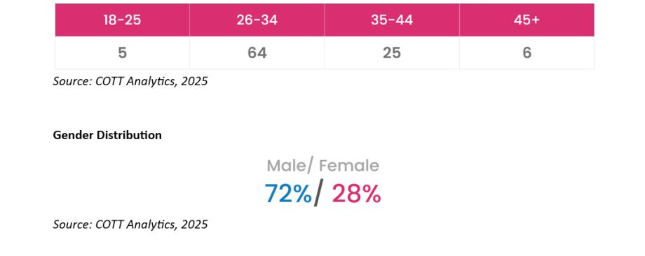This screenshot has width=645, height=256.
Task: Click the Male/ Female label
Action: (323, 166)
